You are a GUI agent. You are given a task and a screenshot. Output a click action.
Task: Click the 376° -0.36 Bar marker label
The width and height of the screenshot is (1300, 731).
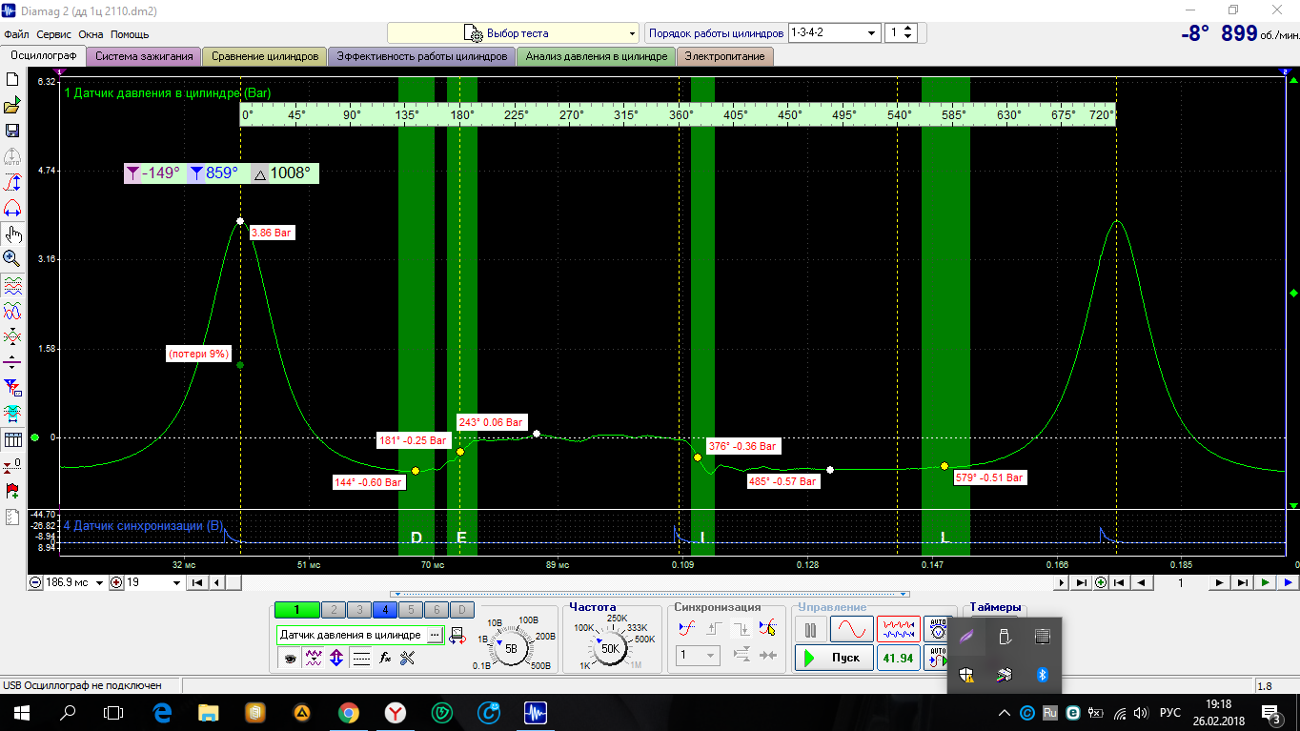point(742,446)
